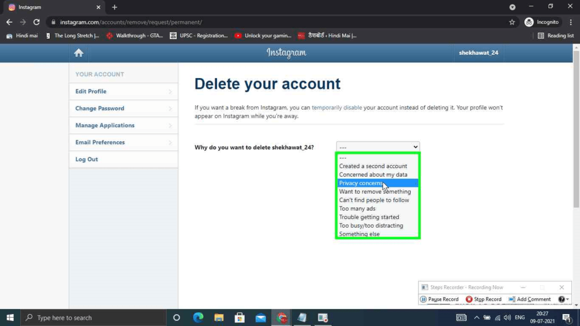Choose 'Something else' reason
Screen dimensions: 580x326
click(378, 234)
